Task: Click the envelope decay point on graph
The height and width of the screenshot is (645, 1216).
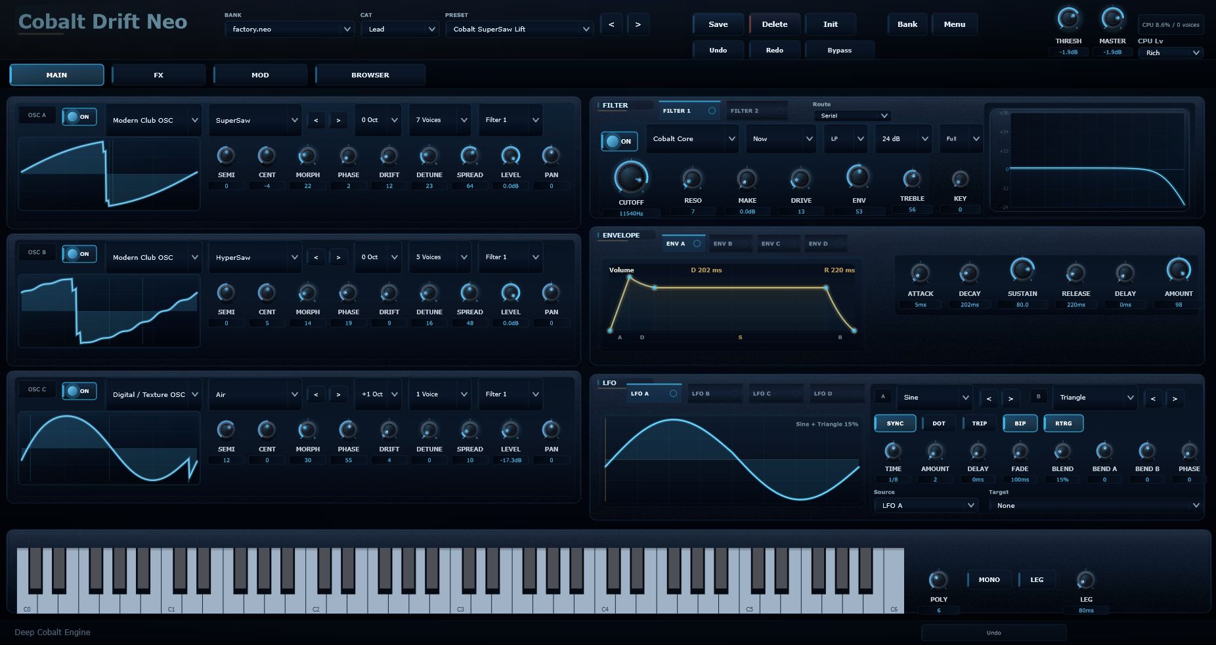Action: tap(655, 287)
